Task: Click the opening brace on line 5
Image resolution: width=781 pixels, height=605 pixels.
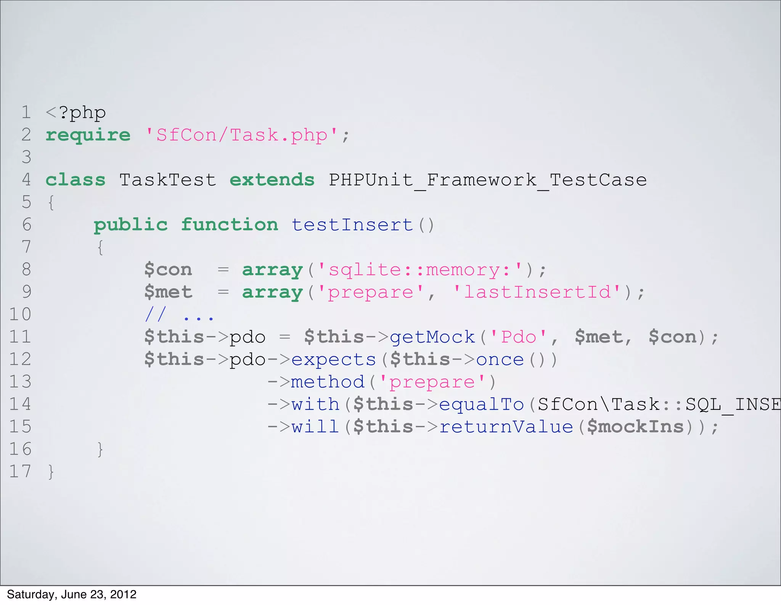Action: click(x=51, y=203)
